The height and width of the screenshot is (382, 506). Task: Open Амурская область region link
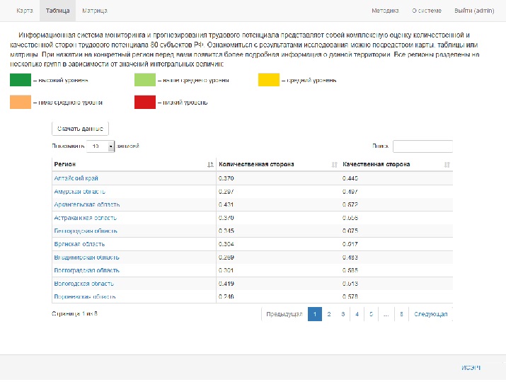[80, 191]
